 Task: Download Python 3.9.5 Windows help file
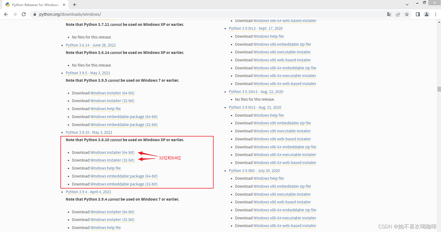[x=106, y=109]
